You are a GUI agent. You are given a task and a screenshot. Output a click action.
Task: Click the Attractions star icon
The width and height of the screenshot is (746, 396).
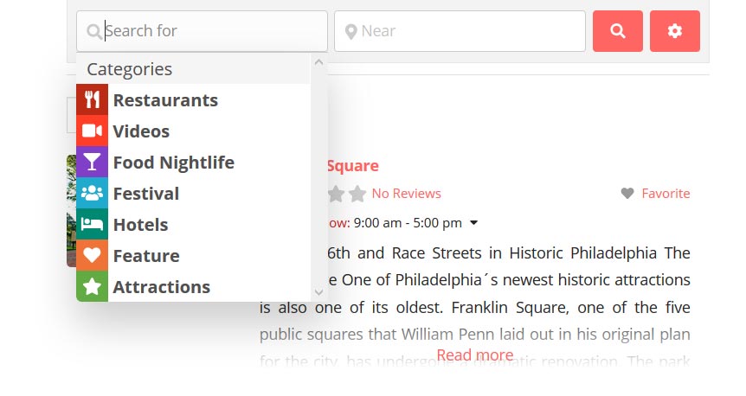point(92,287)
